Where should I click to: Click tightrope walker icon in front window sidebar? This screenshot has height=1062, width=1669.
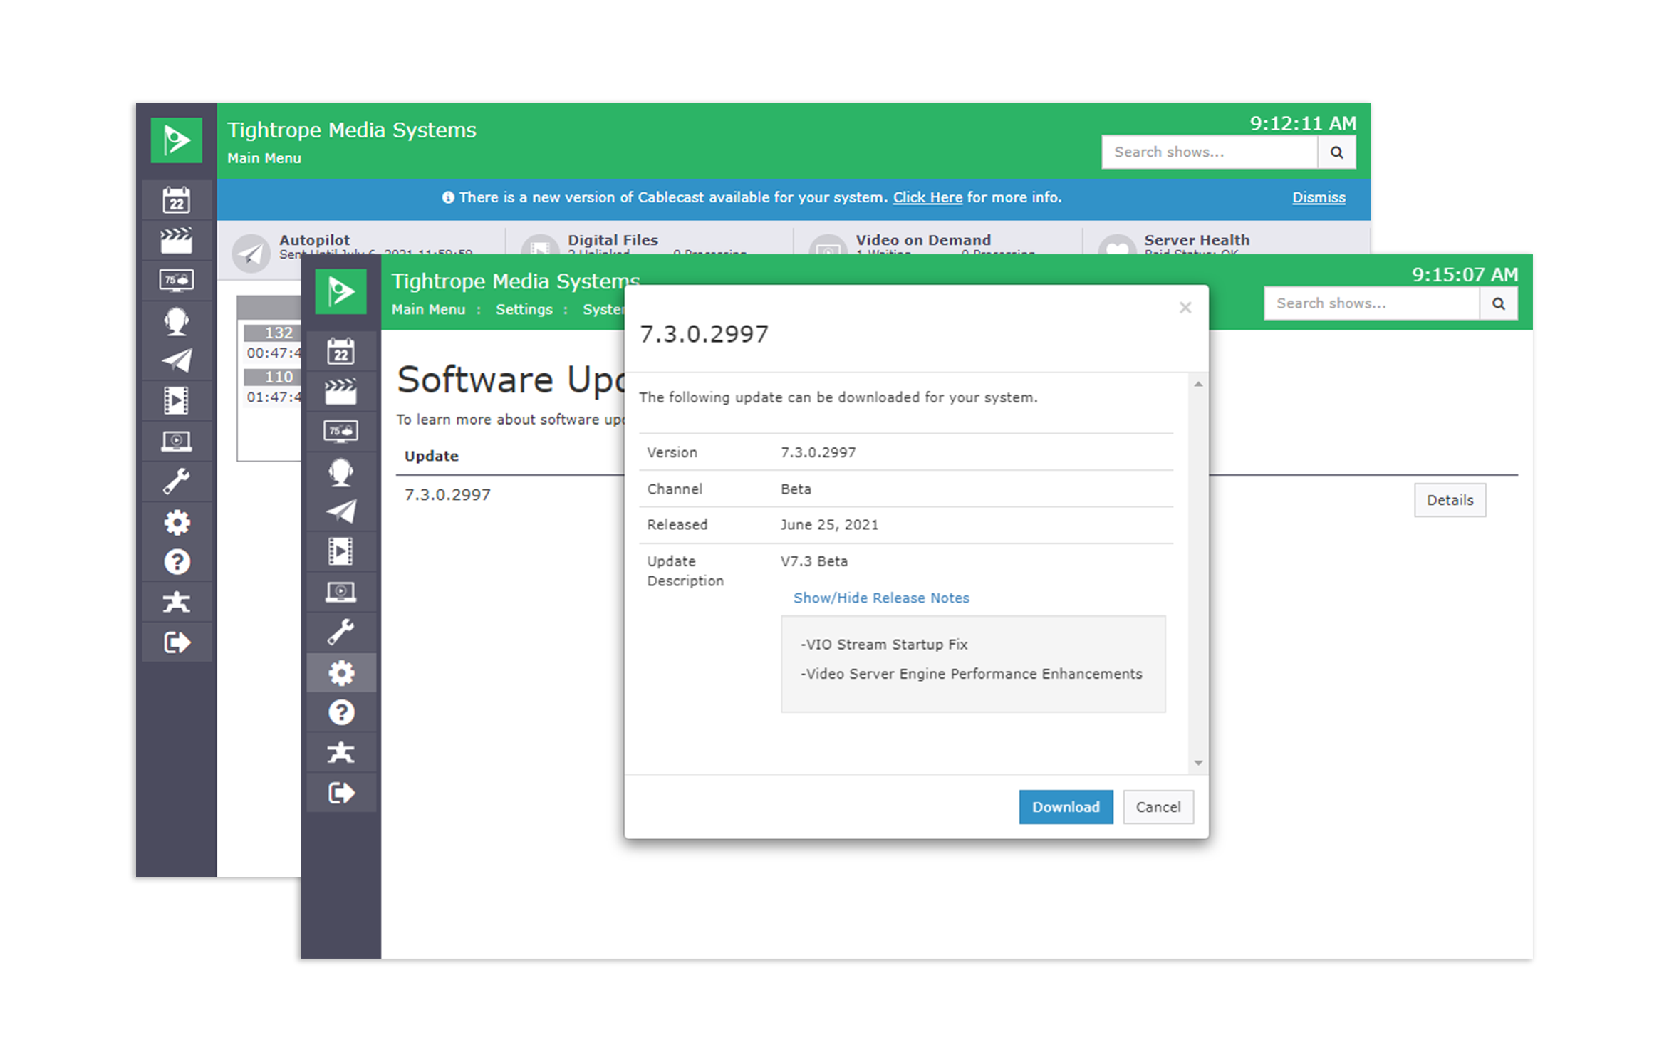341,754
